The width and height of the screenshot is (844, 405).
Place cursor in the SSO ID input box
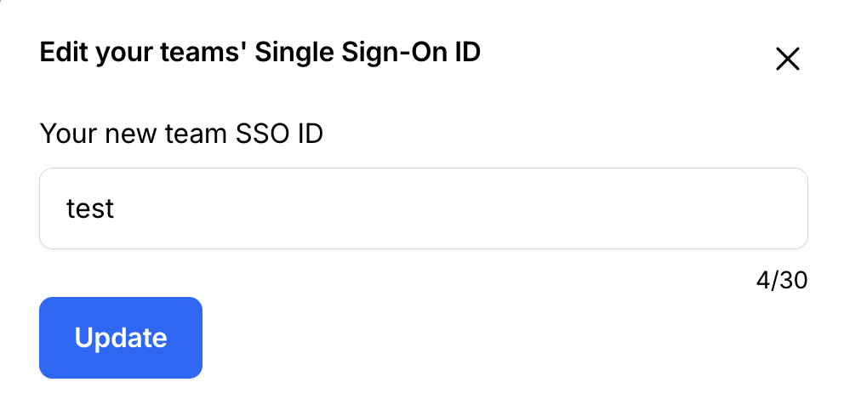(x=423, y=208)
